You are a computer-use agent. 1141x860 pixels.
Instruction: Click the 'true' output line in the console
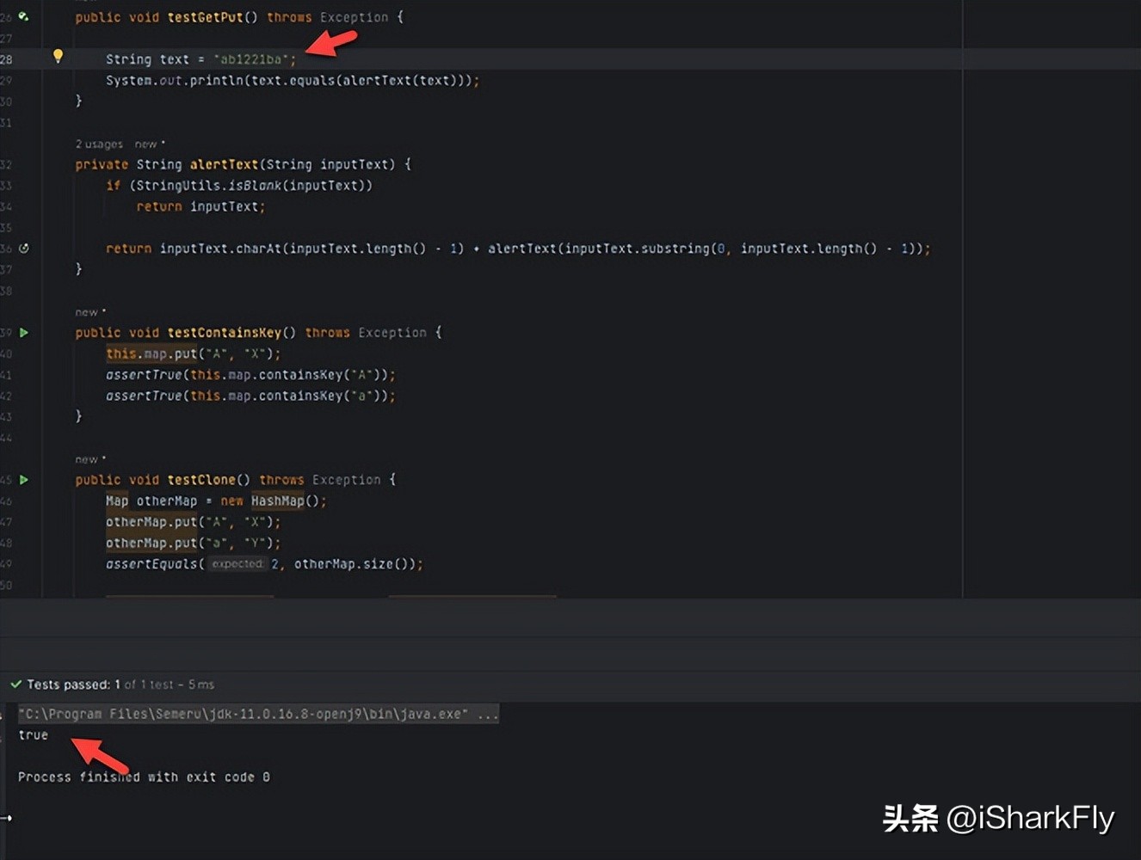pyautogui.click(x=33, y=735)
